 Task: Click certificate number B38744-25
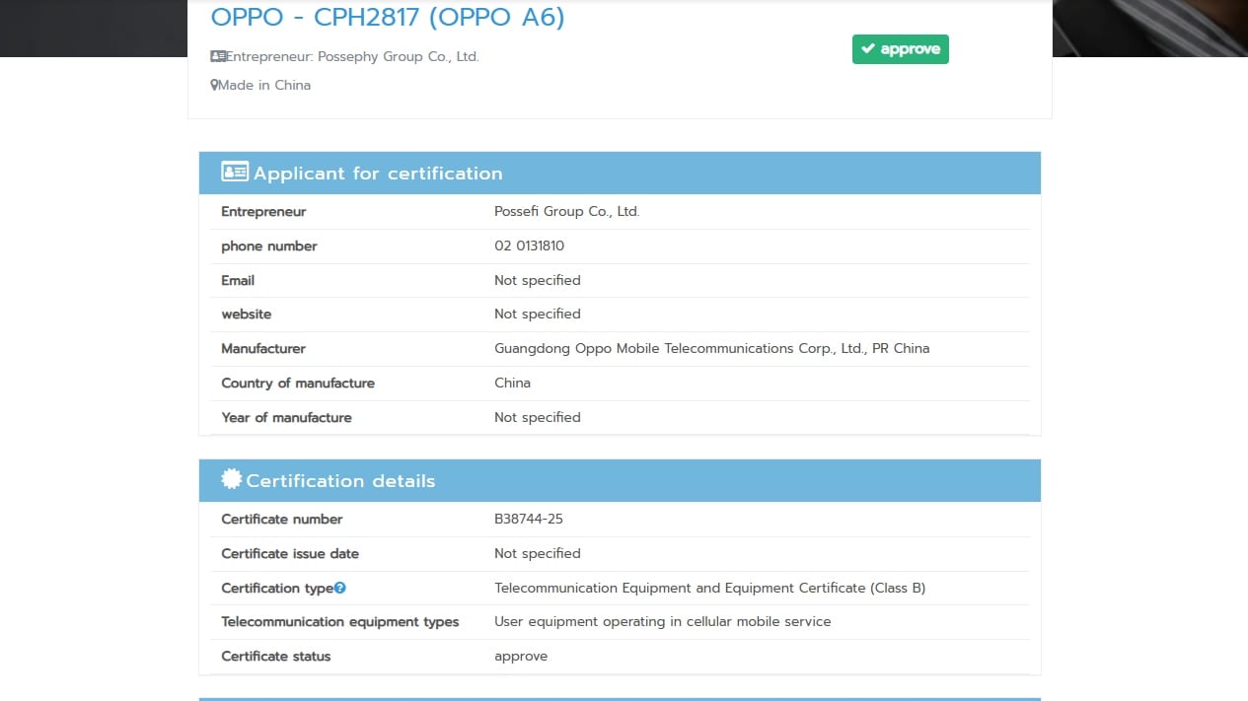pos(529,519)
